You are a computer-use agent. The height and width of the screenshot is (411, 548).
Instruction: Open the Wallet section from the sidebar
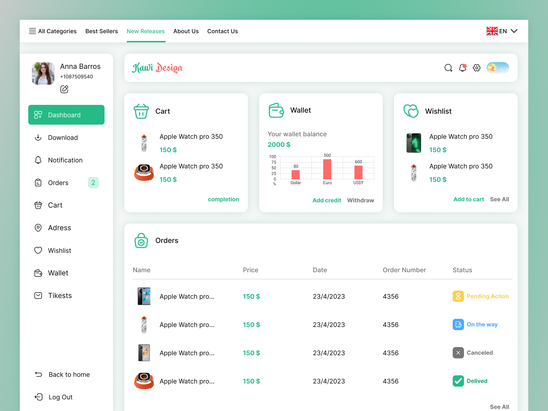click(x=58, y=273)
